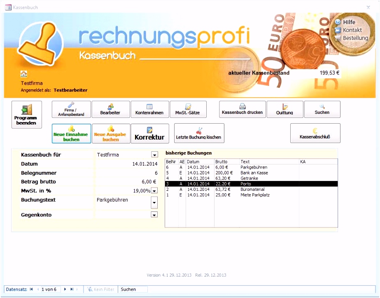Open the Quittung receipt button
Viewport: 380px width, 298px height.
tap(285, 110)
